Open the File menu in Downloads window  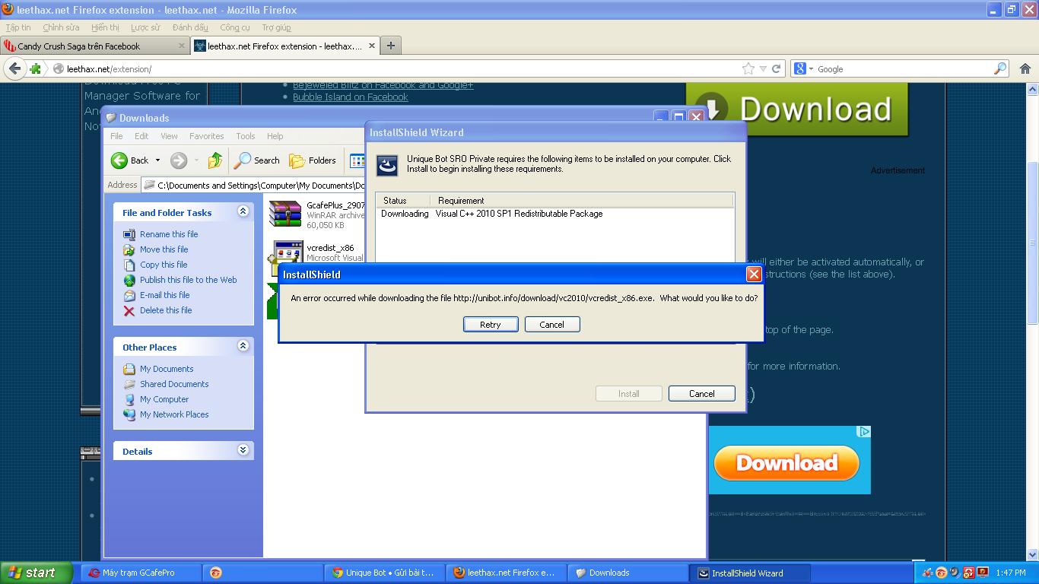pyautogui.click(x=116, y=136)
